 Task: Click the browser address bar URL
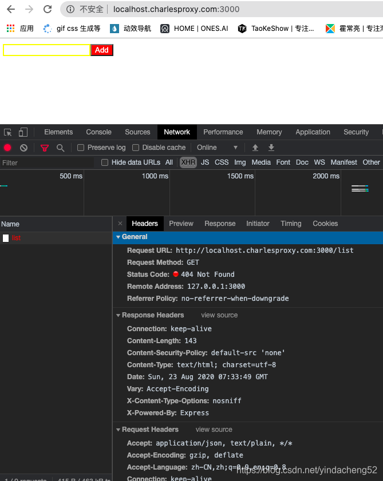point(176,9)
